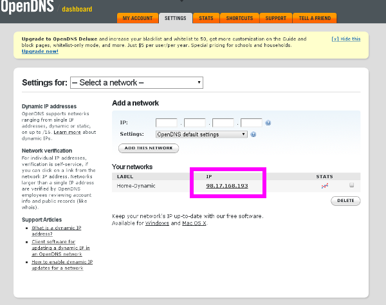The width and height of the screenshot is (386, 305).
Task: Click the 'Your networks' heading
Action: click(x=132, y=167)
